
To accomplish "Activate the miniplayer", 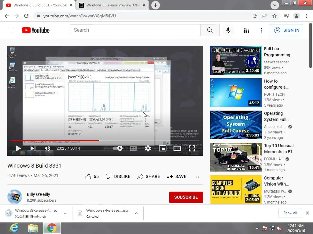I will pos(163,148).
